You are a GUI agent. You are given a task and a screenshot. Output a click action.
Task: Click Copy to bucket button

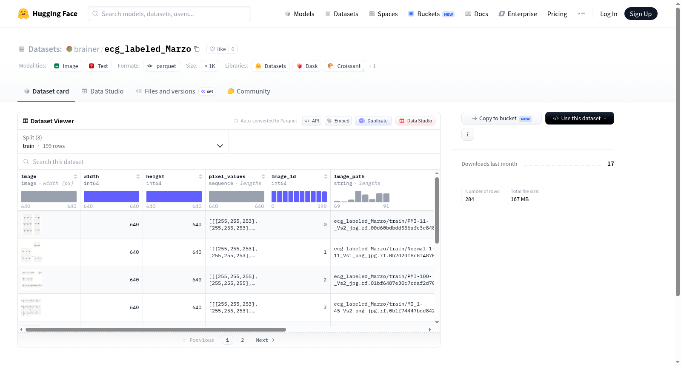click(501, 118)
